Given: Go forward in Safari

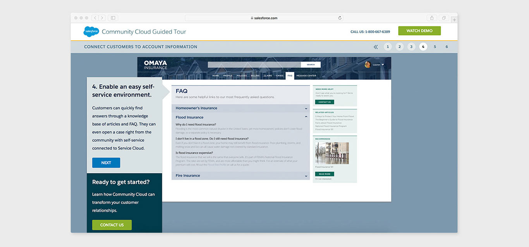Looking at the screenshot, I should point(102,18).
